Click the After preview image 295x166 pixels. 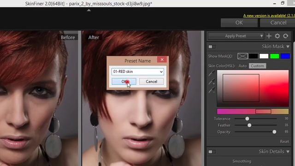point(142,98)
